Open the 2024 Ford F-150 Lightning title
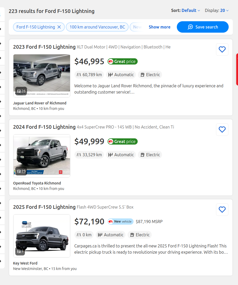238x285 pixels. (x=44, y=127)
